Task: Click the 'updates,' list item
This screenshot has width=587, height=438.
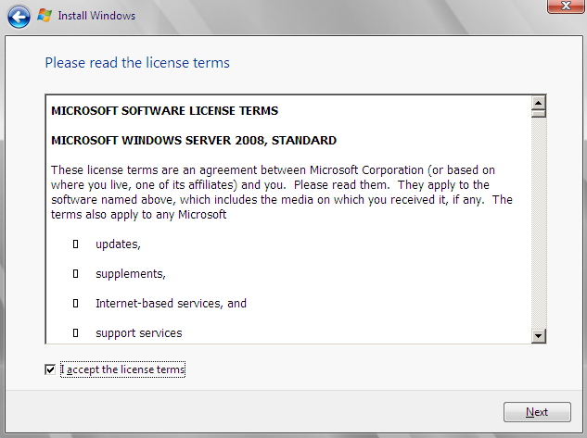Action: point(118,244)
